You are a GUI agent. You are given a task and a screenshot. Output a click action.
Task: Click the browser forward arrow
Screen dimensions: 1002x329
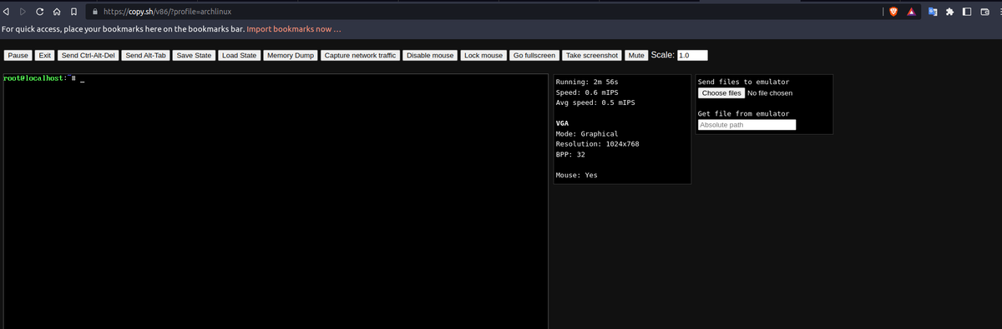click(23, 12)
